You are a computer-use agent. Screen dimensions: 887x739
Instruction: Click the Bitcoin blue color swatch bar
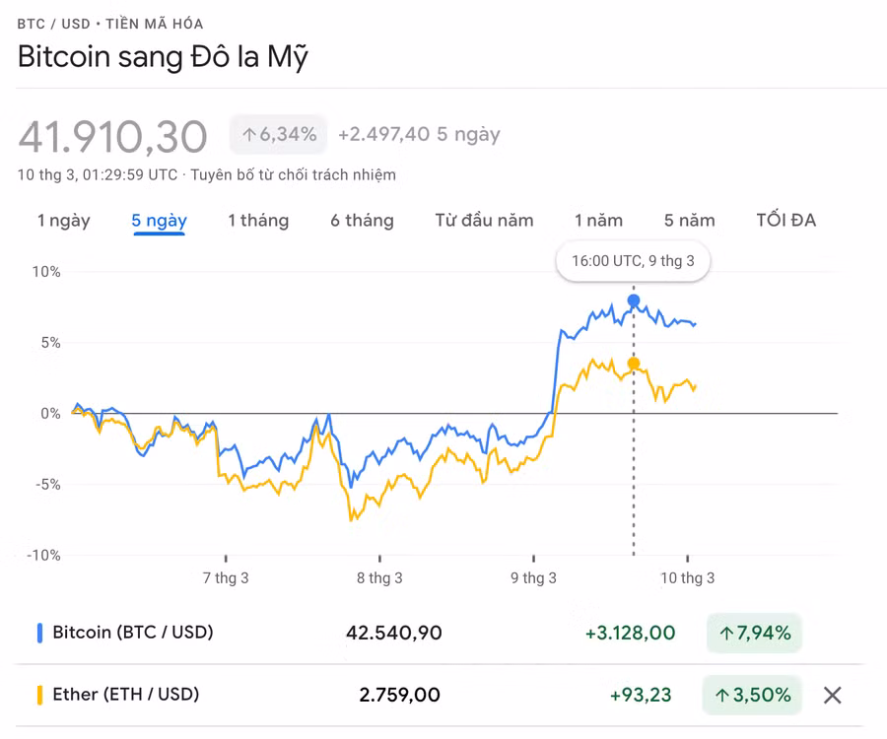37,634
